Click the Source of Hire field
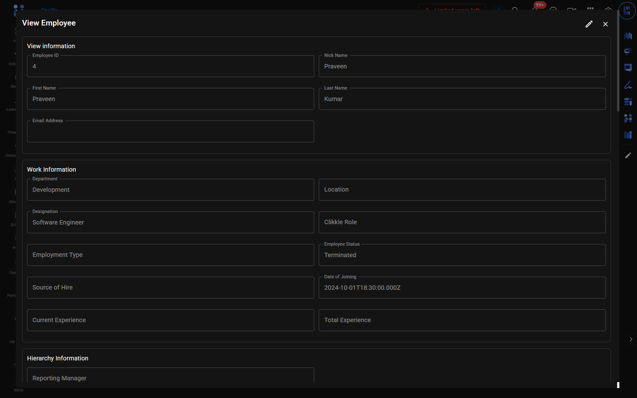637x398 pixels. (x=170, y=288)
